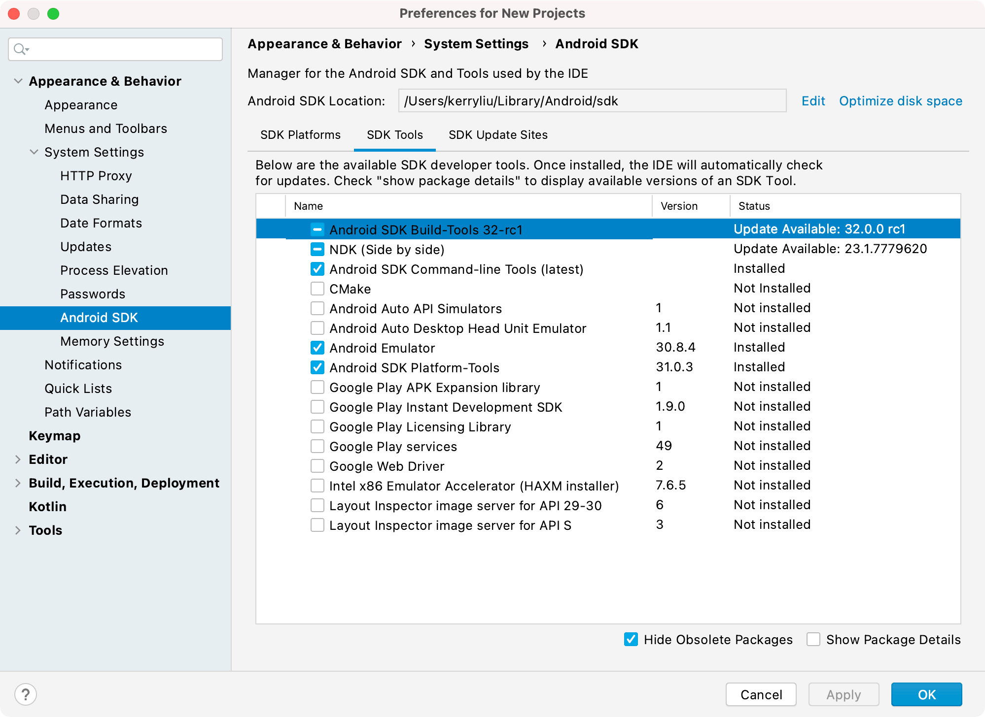Collapse the System Settings tree node
Viewport: 985px width, 717px height.
click(x=34, y=152)
